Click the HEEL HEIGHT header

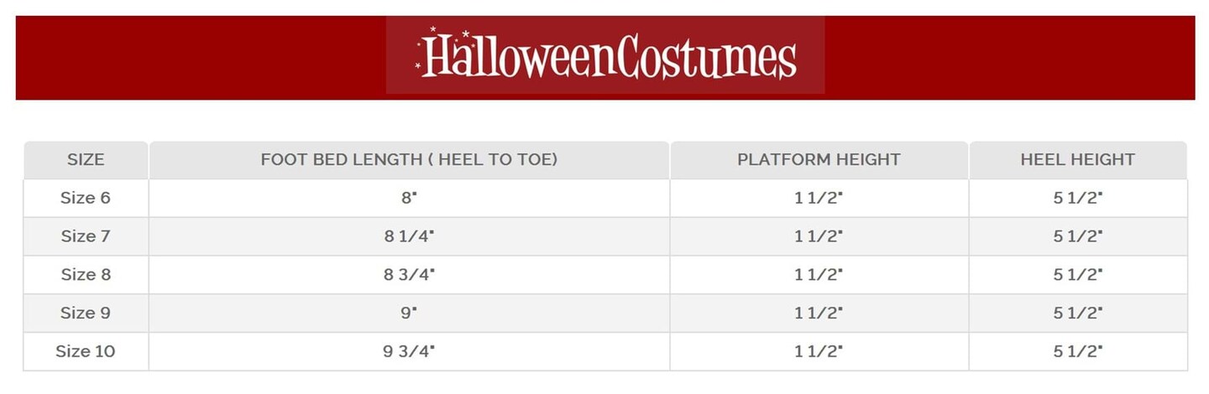1077,159
